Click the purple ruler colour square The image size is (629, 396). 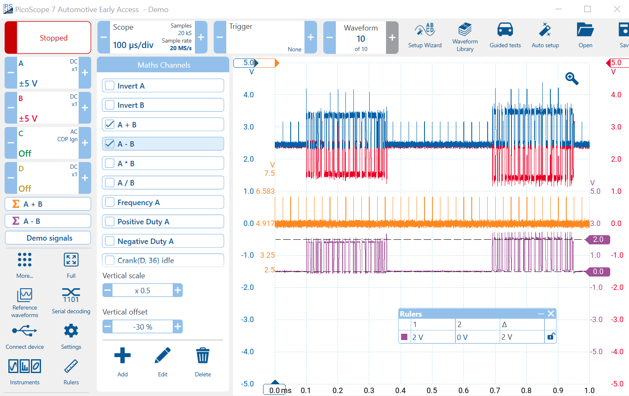click(x=404, y=337)
